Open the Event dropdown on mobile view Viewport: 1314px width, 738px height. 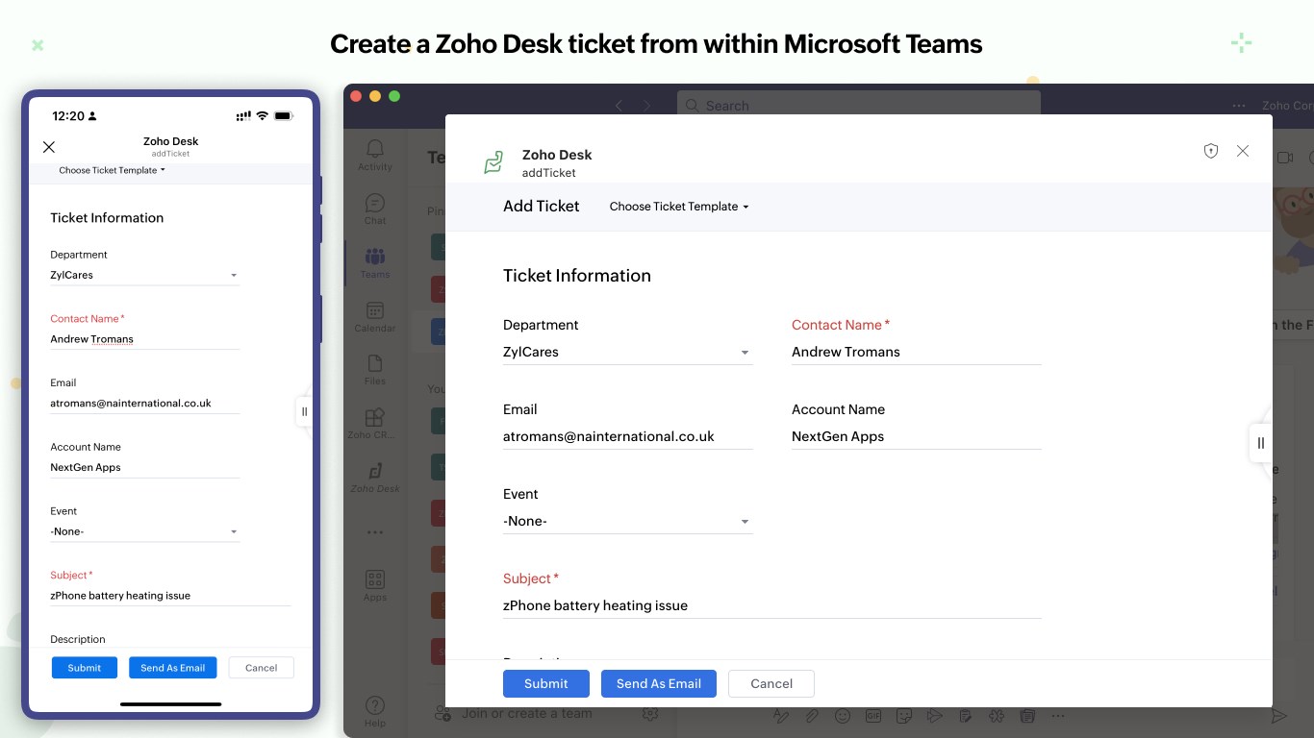click(144, 531)
